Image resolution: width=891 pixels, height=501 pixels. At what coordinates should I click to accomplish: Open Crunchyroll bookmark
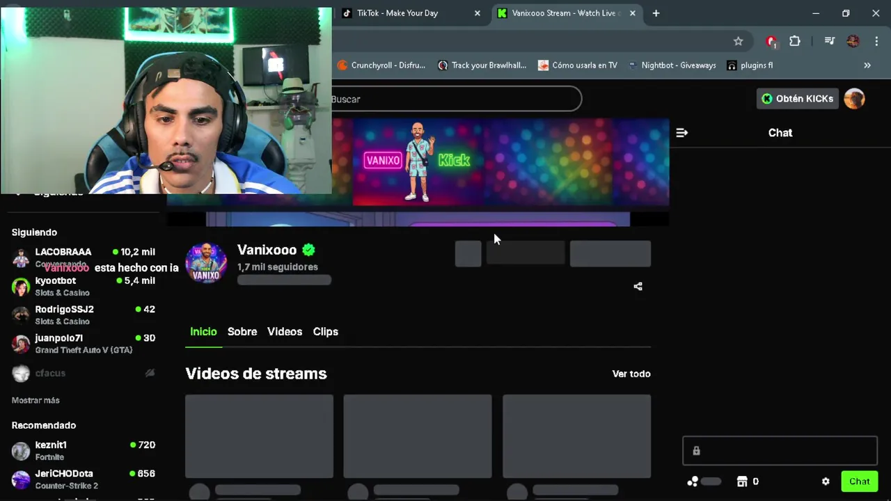381,65
